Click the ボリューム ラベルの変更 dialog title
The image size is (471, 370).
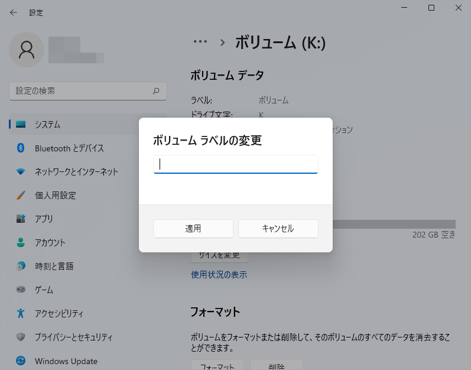tap(207, 140)
